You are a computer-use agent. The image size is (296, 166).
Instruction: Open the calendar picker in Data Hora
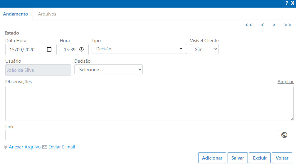point(49,49)
